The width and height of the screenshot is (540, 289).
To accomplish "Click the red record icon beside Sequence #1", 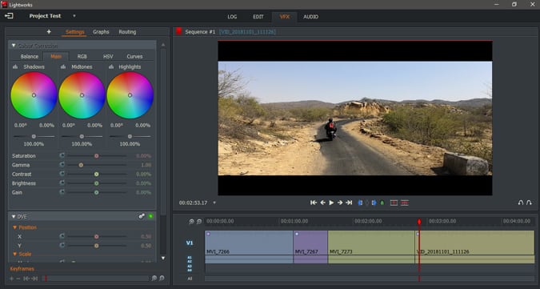I will click(x=178, y=31).
